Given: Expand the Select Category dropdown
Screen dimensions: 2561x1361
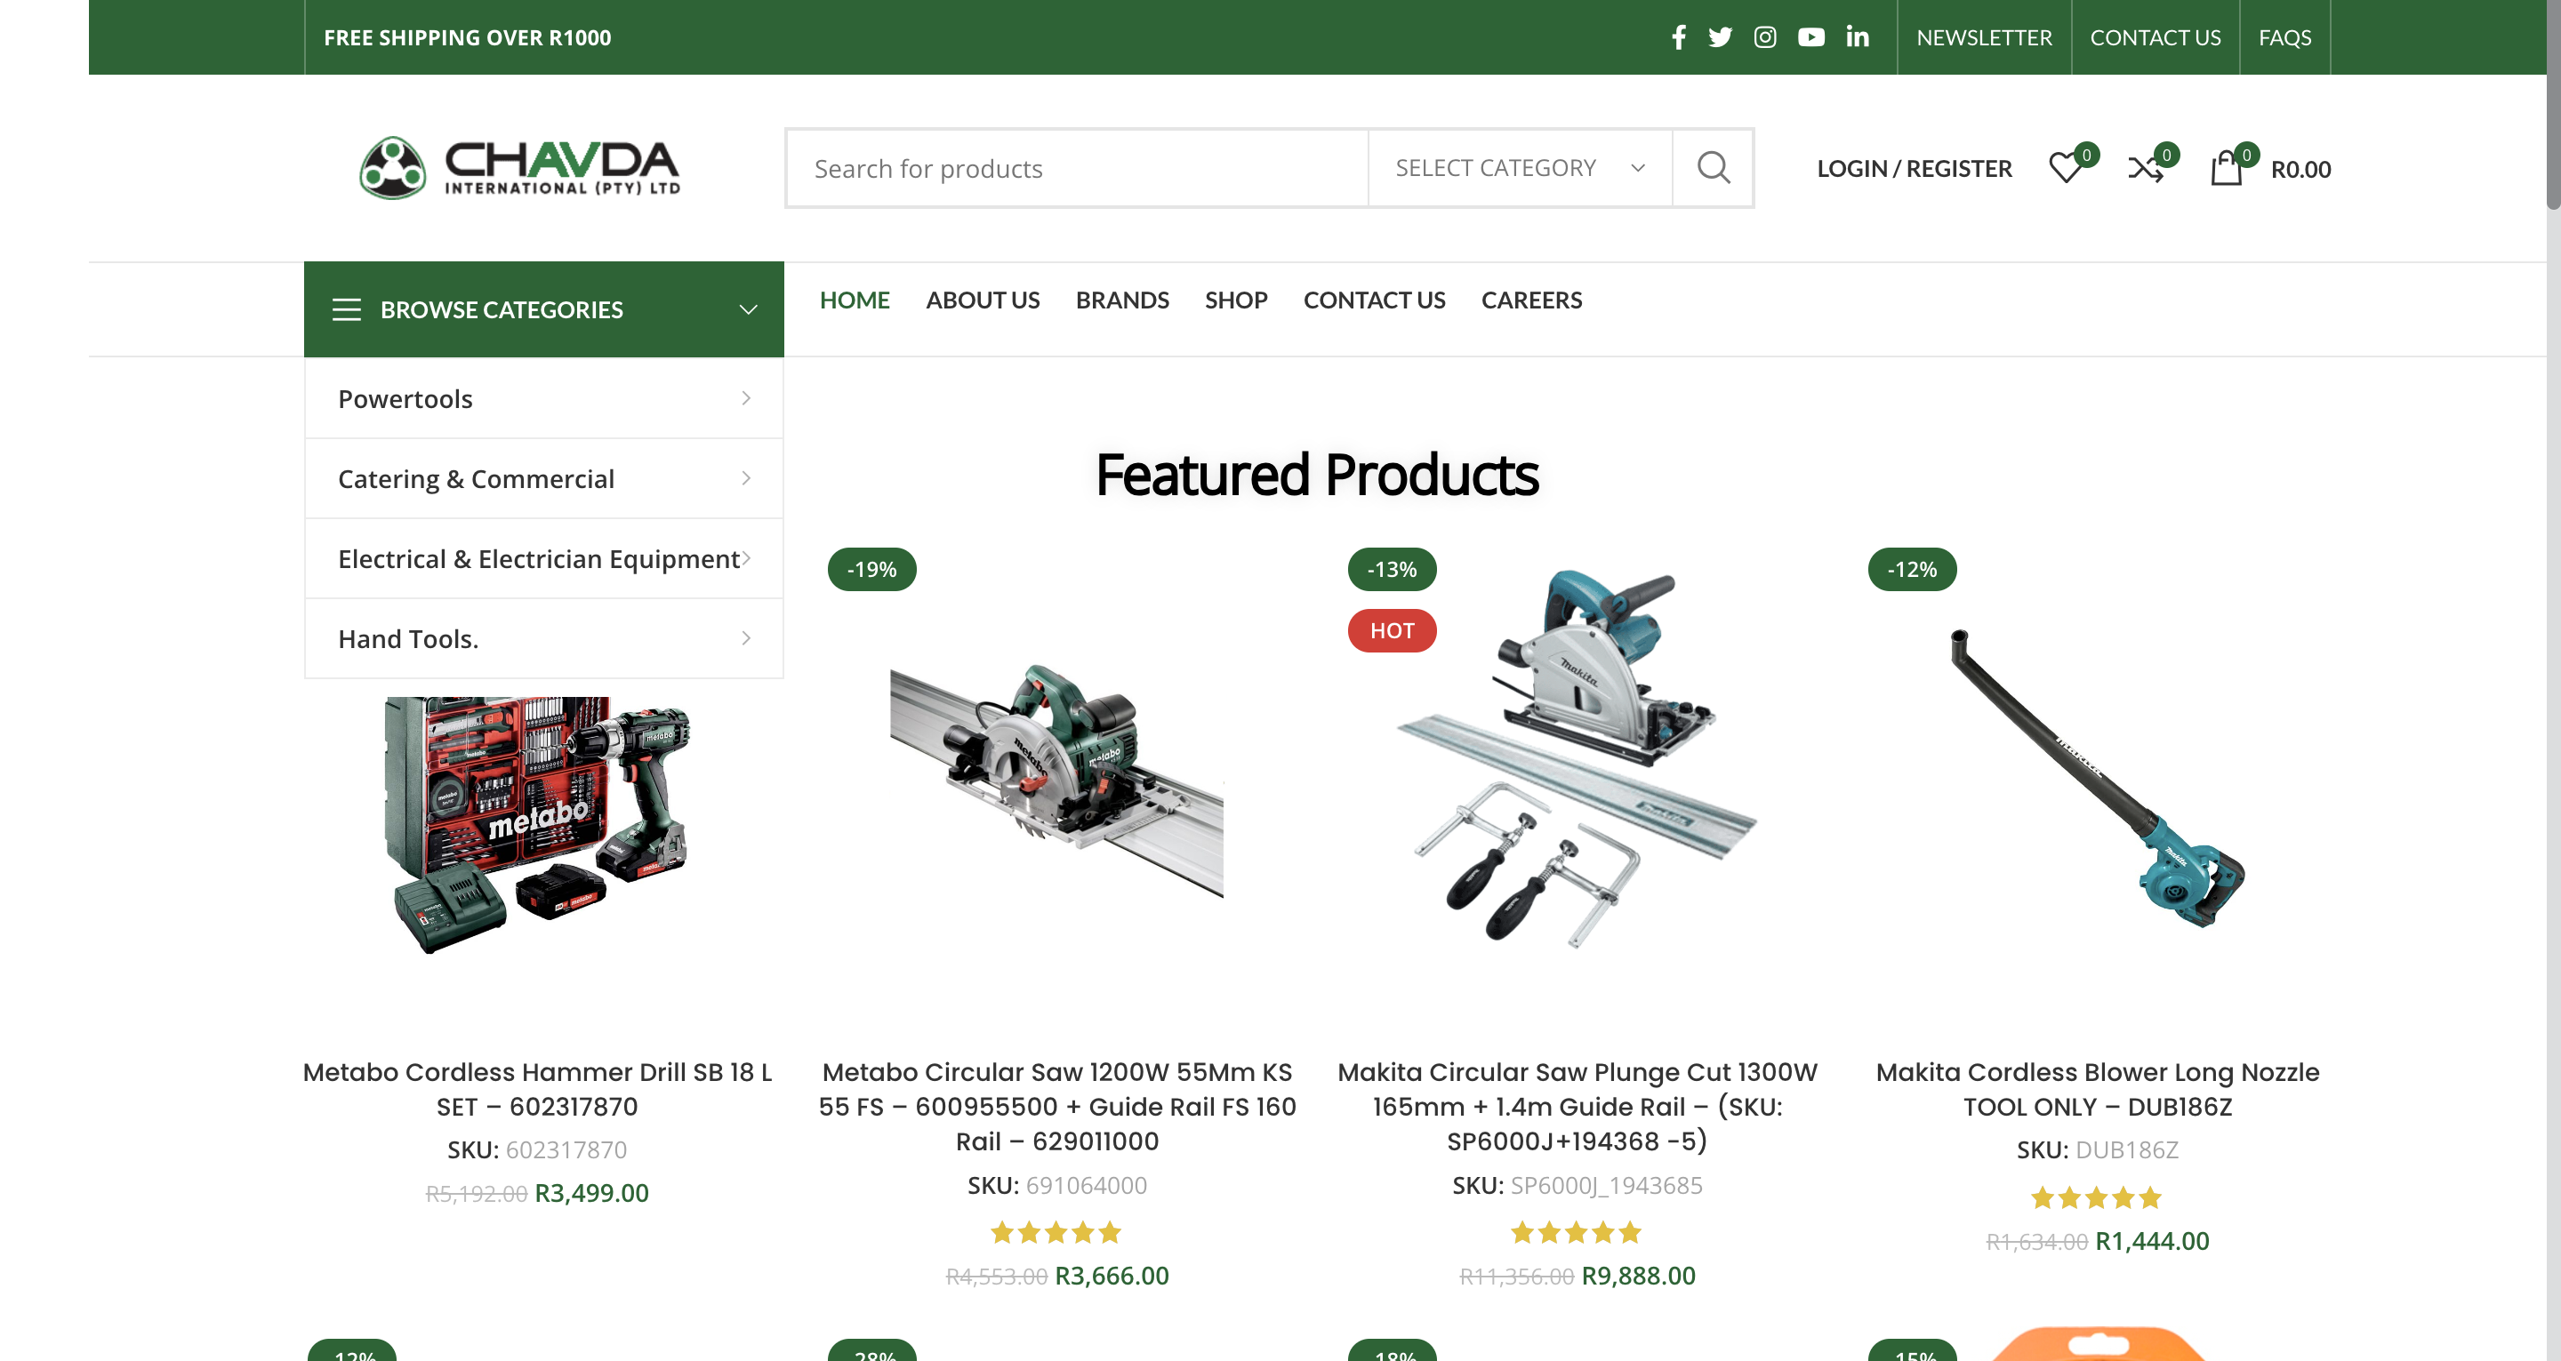Looking at the screenshot, I should pyautogui.click(x=1519, y=168).
